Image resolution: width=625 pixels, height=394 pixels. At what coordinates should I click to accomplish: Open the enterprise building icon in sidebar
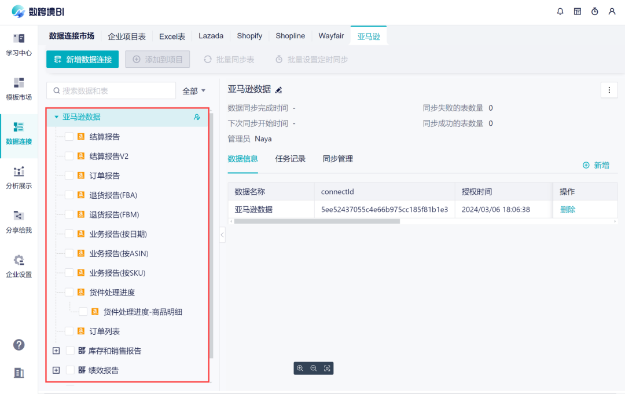19,373
